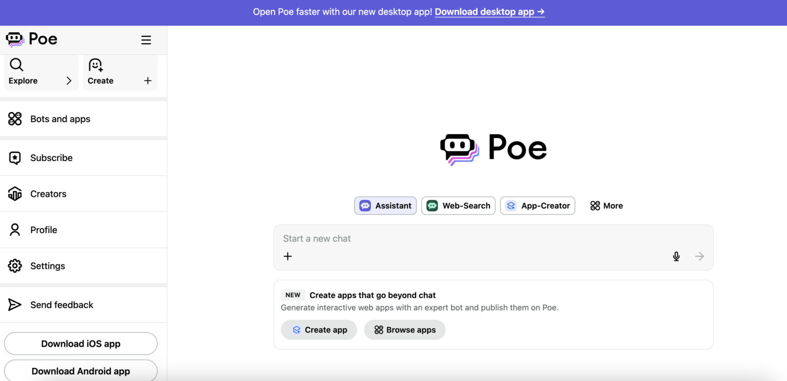Click the plus sign on the Create card
The height and width of the screenshot is (381, 787).
(x=148, y=81)
